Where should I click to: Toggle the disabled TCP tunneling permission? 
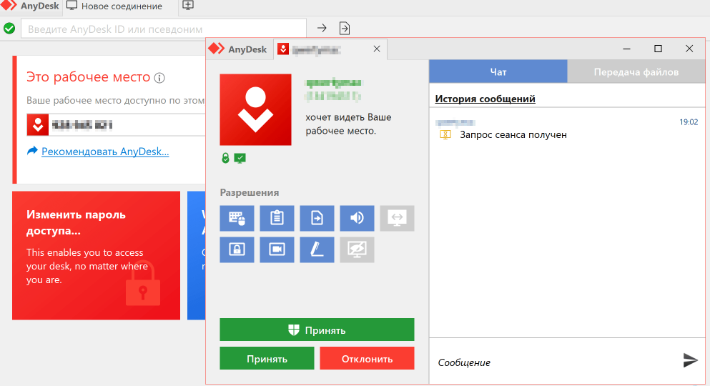(x=397, y=218)
